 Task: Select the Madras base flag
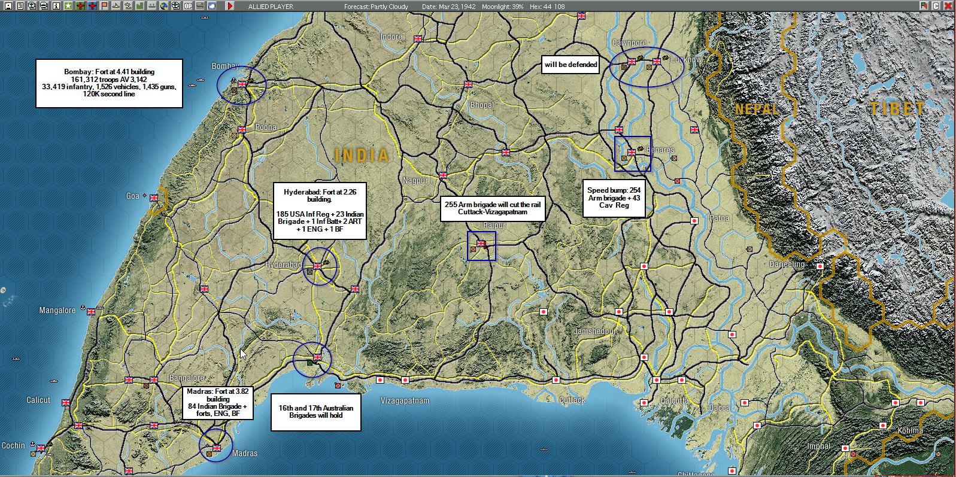pyautogui.click(x=217, y=448)
